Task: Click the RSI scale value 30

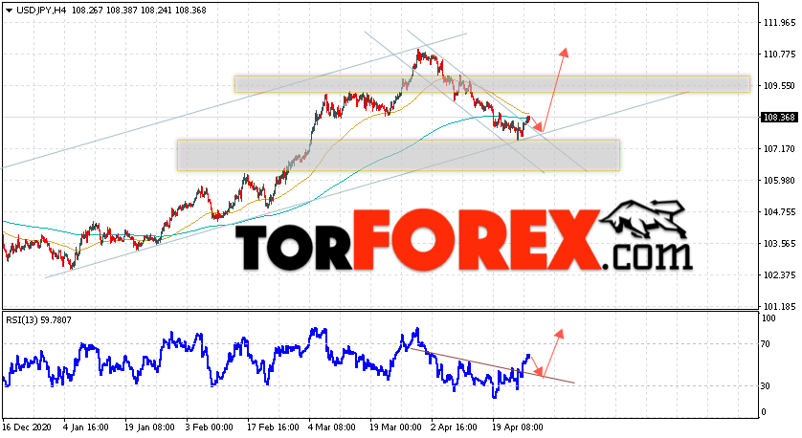Action: pos(766,385)
